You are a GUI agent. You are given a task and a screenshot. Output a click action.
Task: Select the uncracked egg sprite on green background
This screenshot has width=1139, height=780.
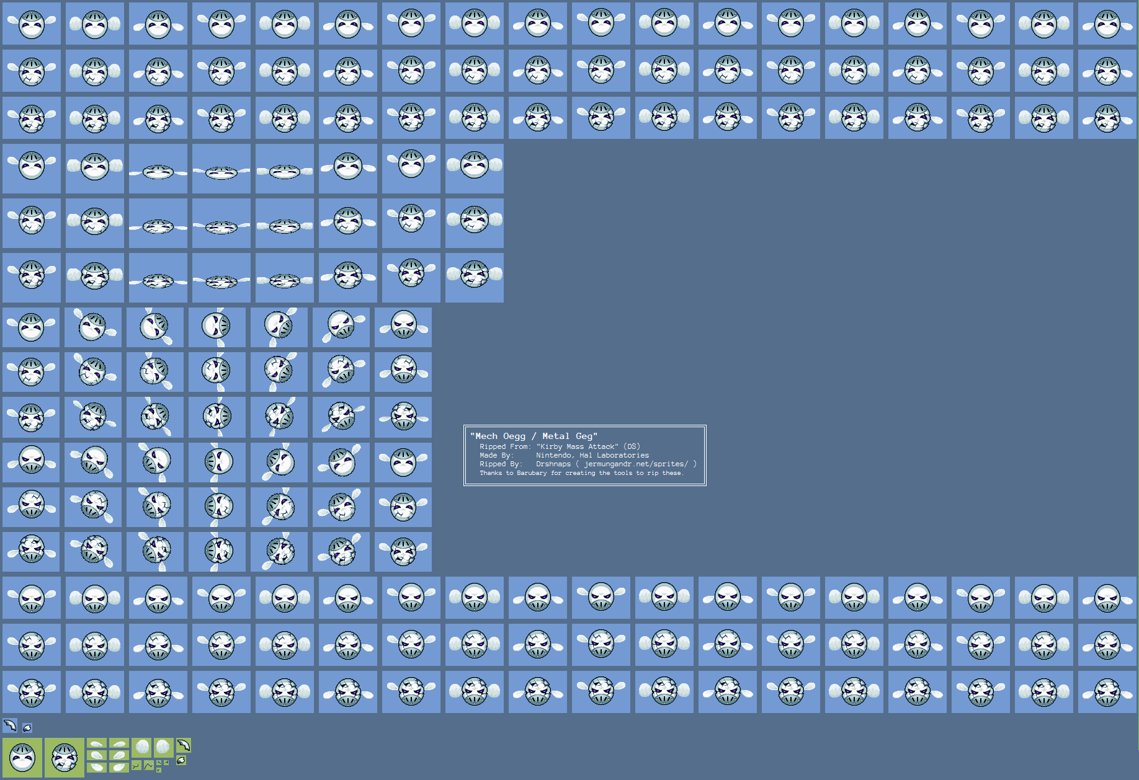coord(22,758)
